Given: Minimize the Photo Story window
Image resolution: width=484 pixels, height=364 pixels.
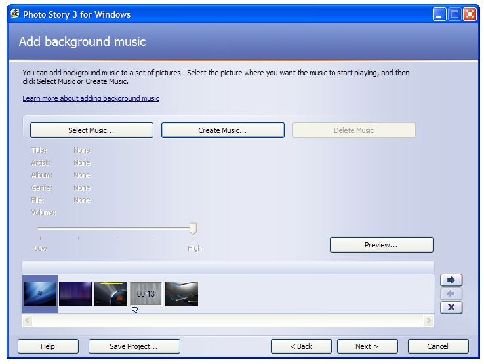Looking at the screenshot, I should [x=439, y=14].
